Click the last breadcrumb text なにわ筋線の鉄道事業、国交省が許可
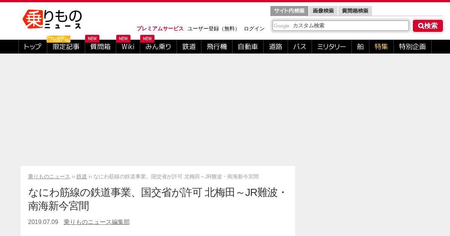Image resolution: width=450 pixels, height=236 pixels. click(176, 176)
